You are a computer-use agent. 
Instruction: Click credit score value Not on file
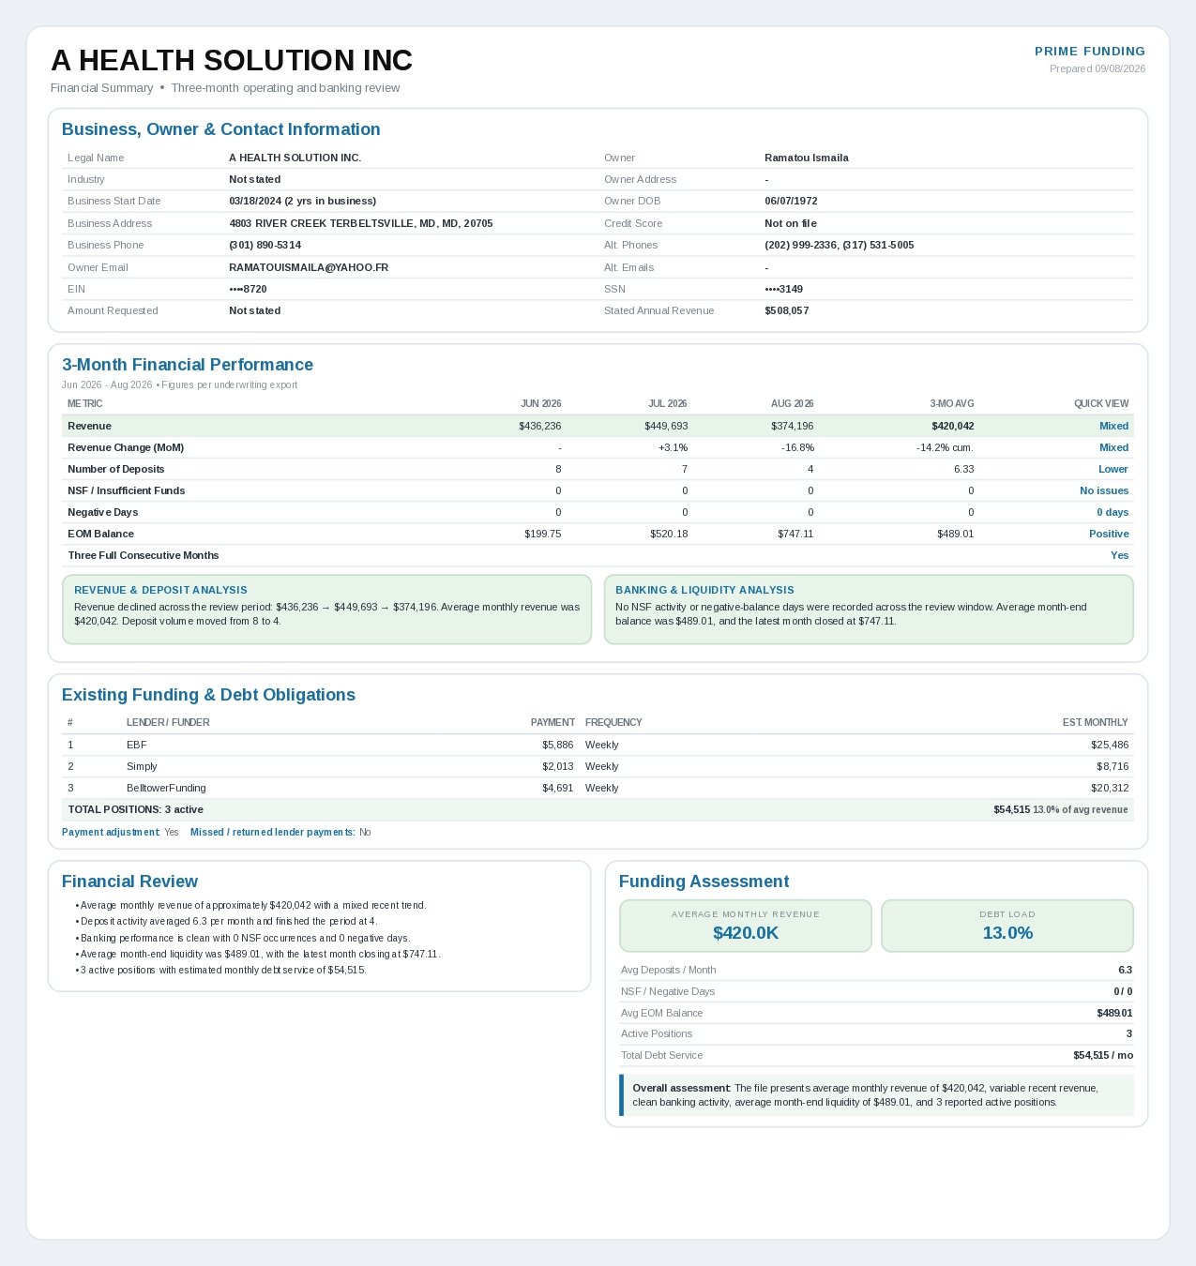[791, 223]
